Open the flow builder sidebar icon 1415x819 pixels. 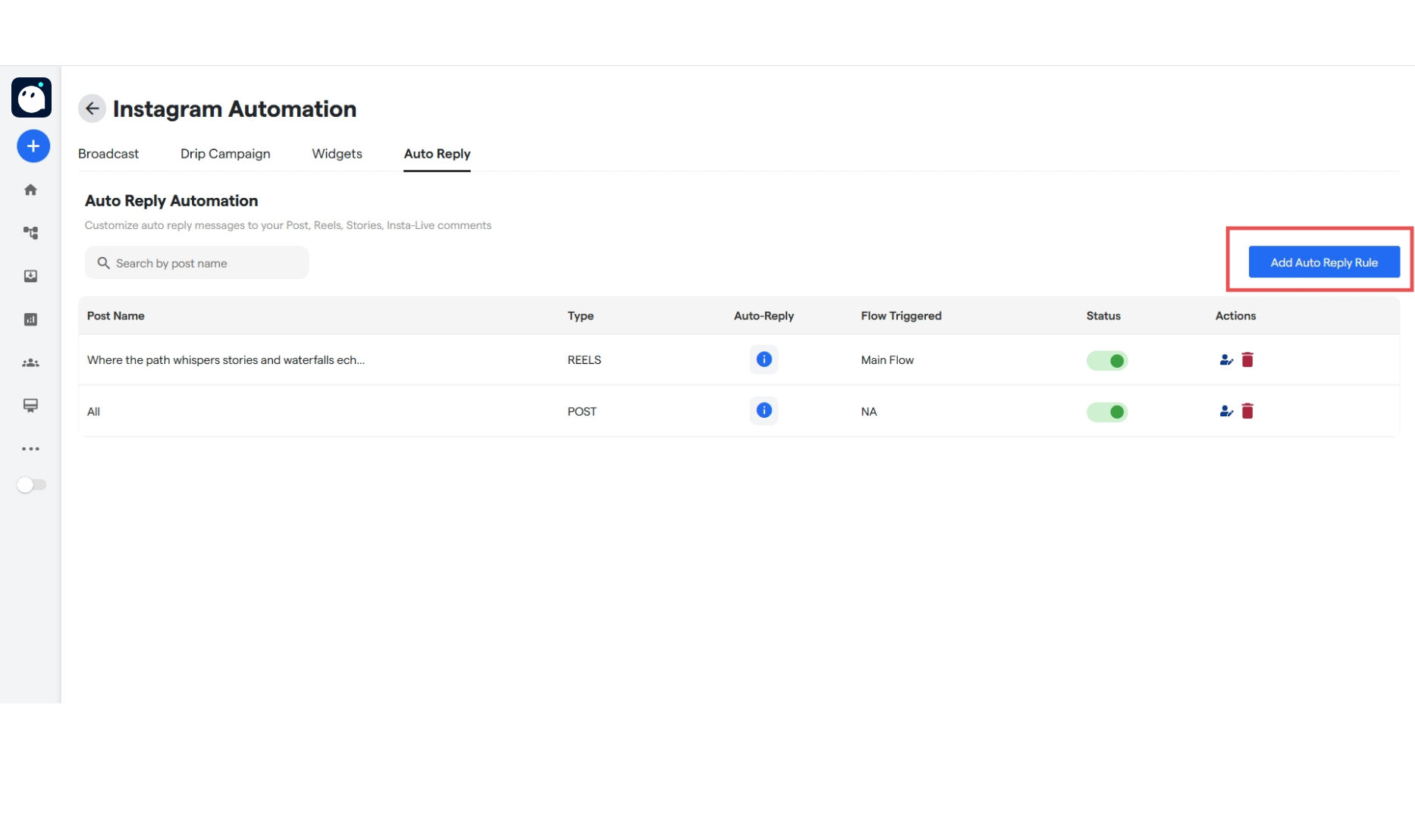click(x=30, y=233)
